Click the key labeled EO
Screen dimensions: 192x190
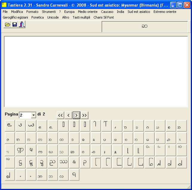182,150
